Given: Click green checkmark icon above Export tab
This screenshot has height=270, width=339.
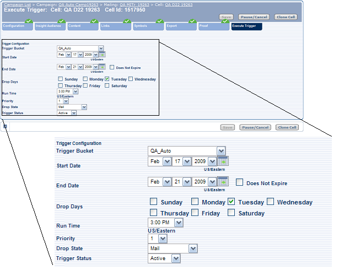Looking at the screenshot, I should click(192, 21).
